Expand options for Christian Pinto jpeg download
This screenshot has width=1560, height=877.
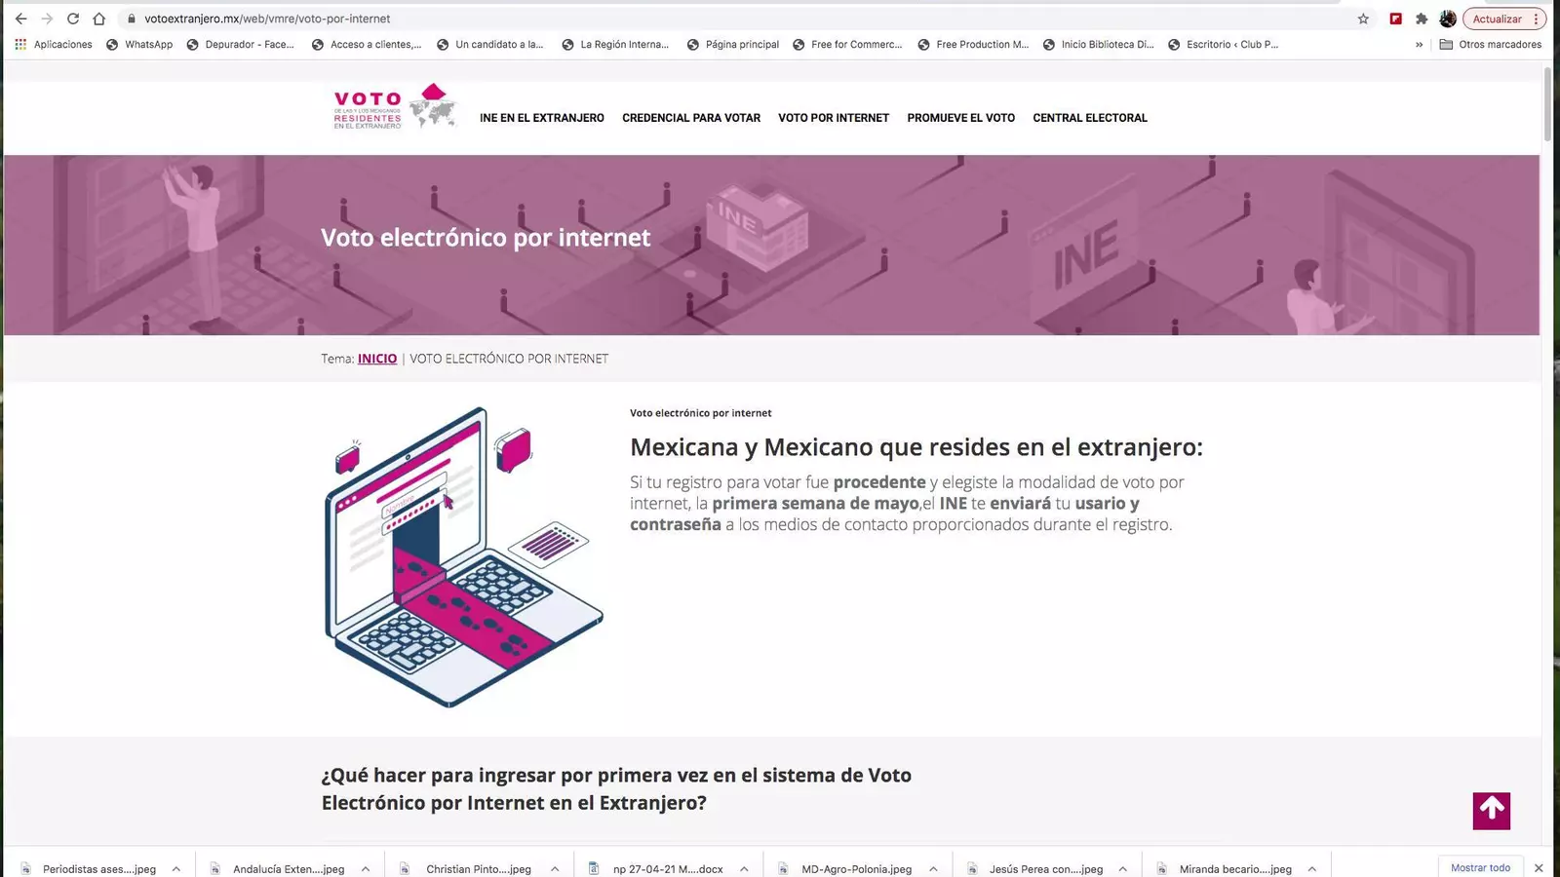(x=555, y=868)
